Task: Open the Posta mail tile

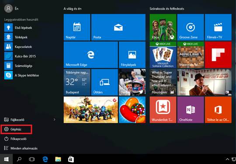Action: (x=118, y=27)
